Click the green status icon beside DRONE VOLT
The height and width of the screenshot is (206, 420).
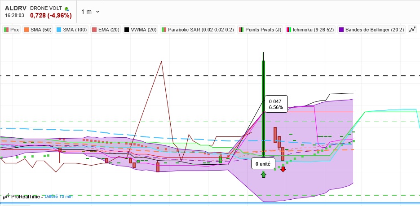(x=66, y=9)
